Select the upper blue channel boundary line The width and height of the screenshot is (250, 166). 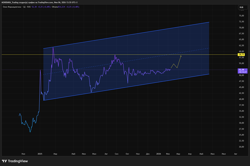point(126,35)
